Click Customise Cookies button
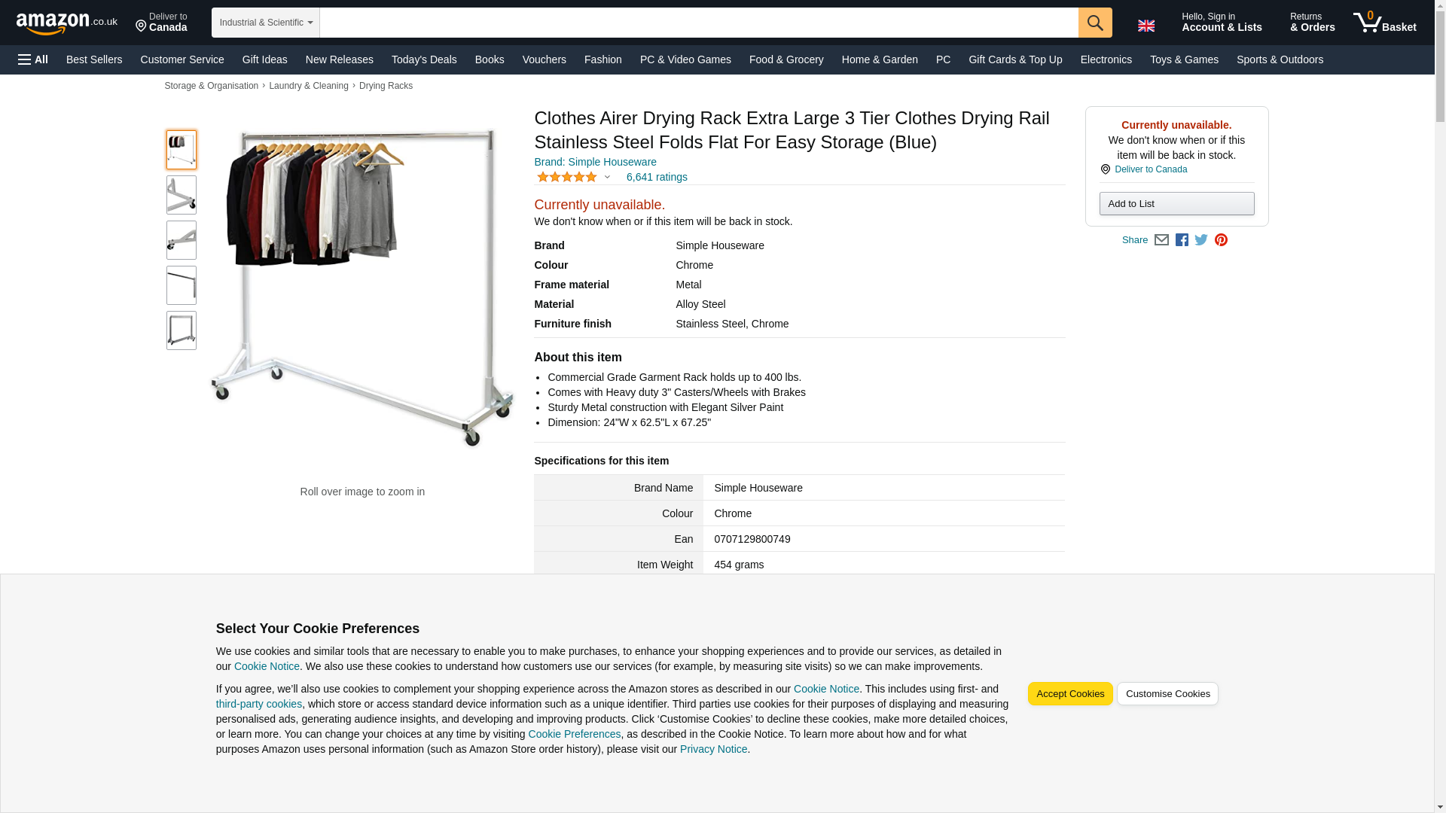Image resolution: width=1446 pixels, height=813 pixels. (1167, 694)
